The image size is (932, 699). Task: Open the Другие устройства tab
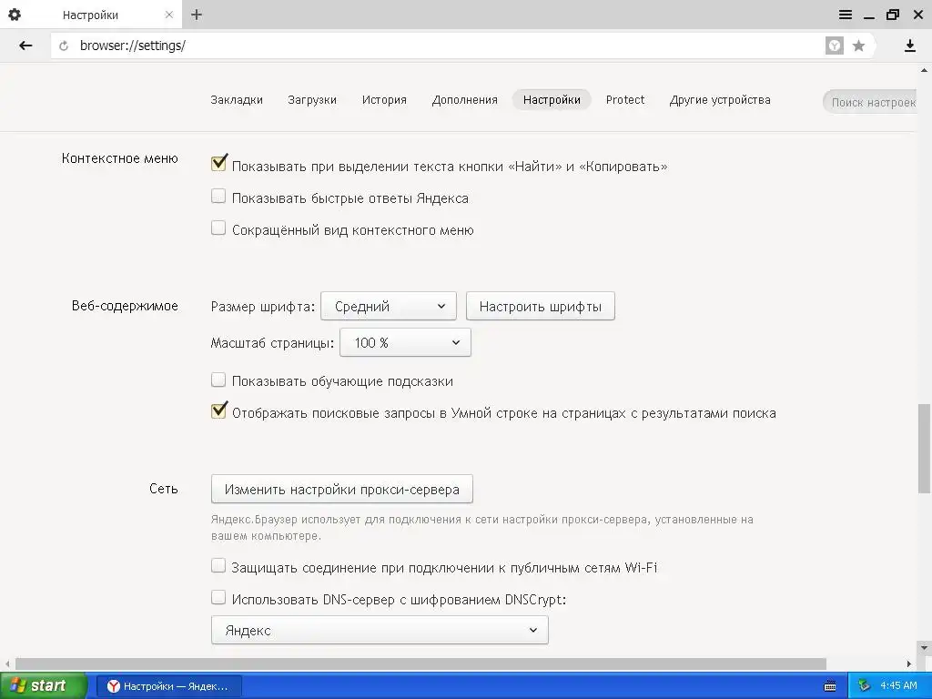tap(720, 100)
